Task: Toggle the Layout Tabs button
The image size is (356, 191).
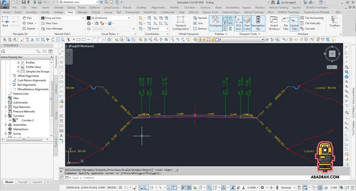Action: click(x=294, y=23)
